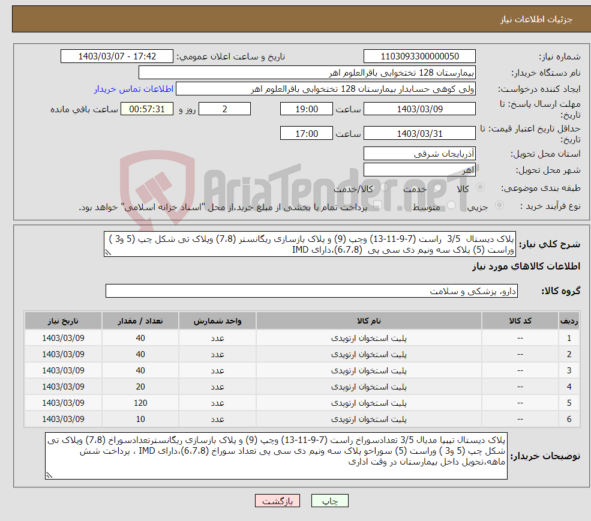Viewport: 591px width, 521px height.
Task: Click the واحد شمارش column header
Action: (217, 321)
